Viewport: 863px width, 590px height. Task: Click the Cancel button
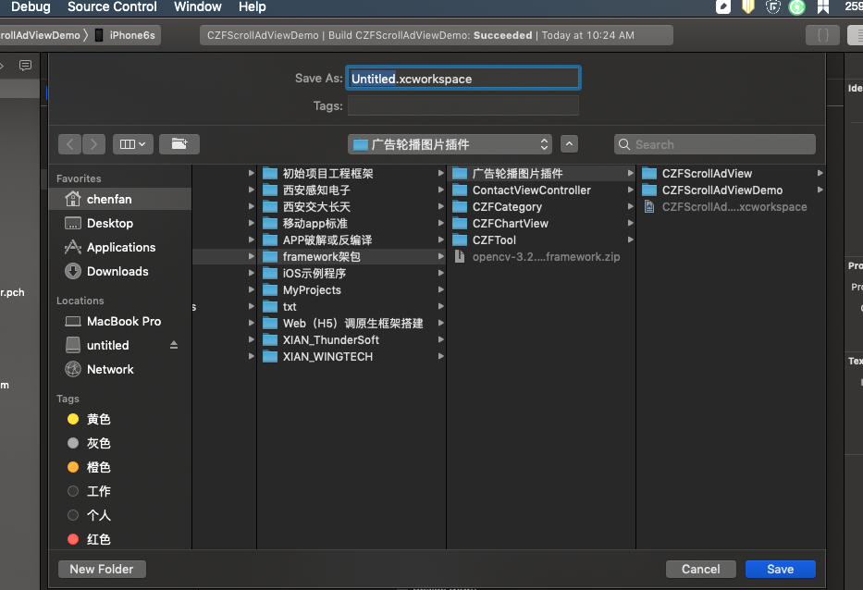(700, 569)
